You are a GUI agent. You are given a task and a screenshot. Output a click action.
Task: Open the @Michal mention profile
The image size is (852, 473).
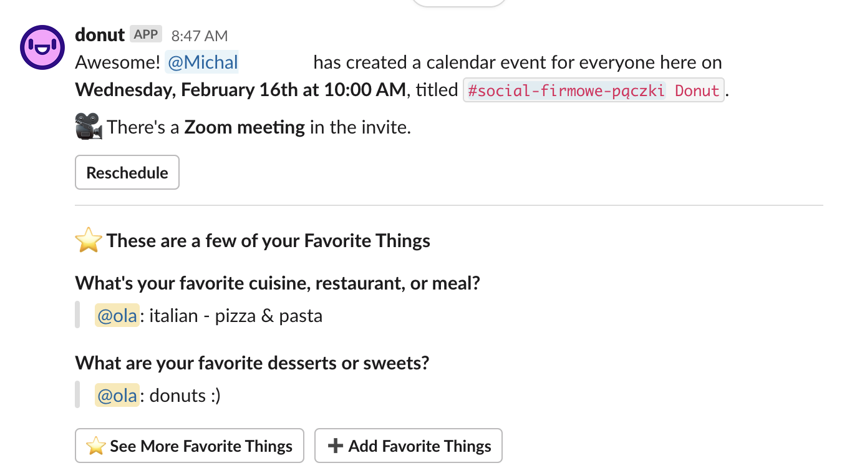[x=202, y=62]
